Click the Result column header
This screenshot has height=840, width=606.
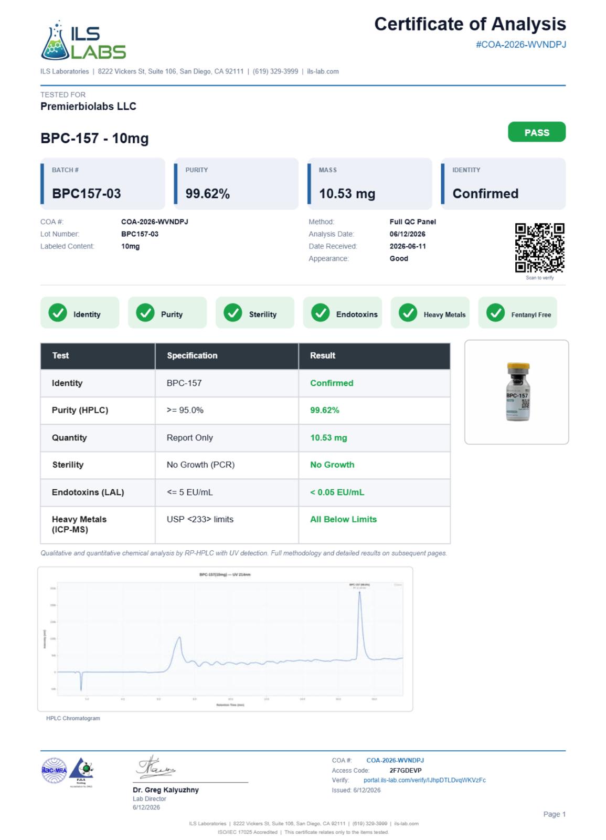(375, 356)
